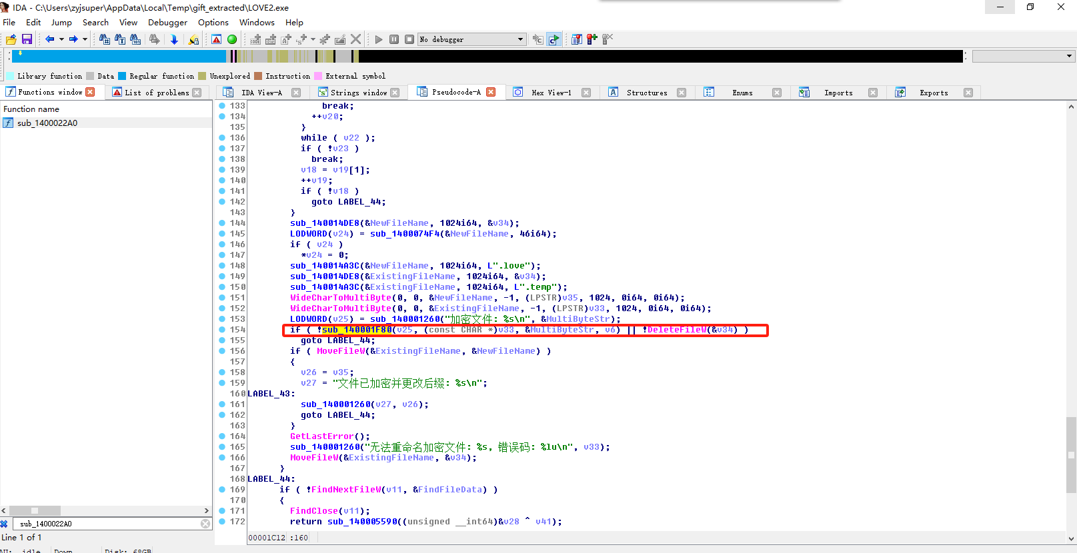Click the first binoculars search icon
The height and width of the screenshot is (553, 1077).
(105, 39)
